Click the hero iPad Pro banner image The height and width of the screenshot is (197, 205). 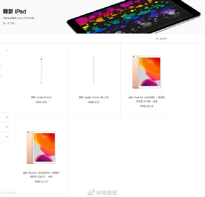coord(134,16)
